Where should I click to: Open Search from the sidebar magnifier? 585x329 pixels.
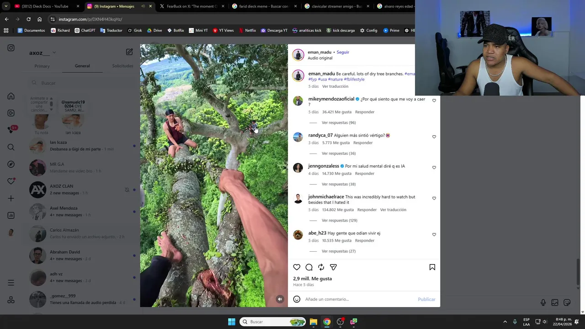(x=11, y=147)
